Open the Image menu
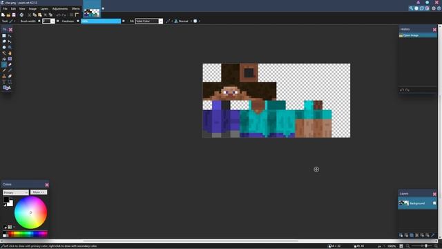The image size is (442, 249). click(x=32, y=9)
